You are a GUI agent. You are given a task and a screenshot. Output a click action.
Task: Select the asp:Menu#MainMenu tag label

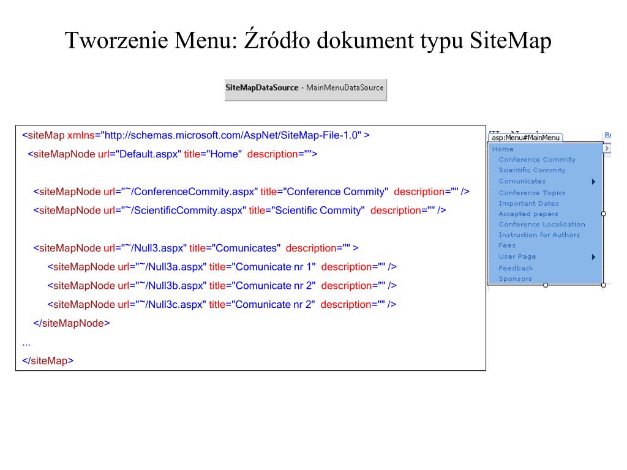coord(525,138)
